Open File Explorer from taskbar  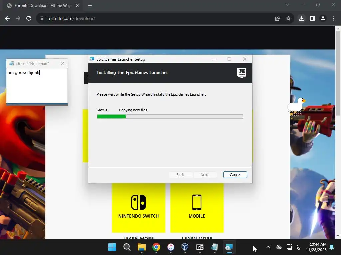pyautogui.click(x=141, y=247)
